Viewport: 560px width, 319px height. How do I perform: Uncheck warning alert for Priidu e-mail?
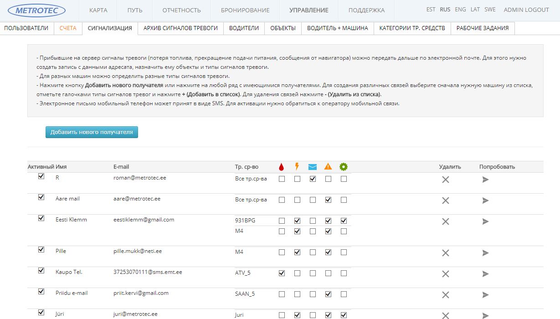[328, 294]
